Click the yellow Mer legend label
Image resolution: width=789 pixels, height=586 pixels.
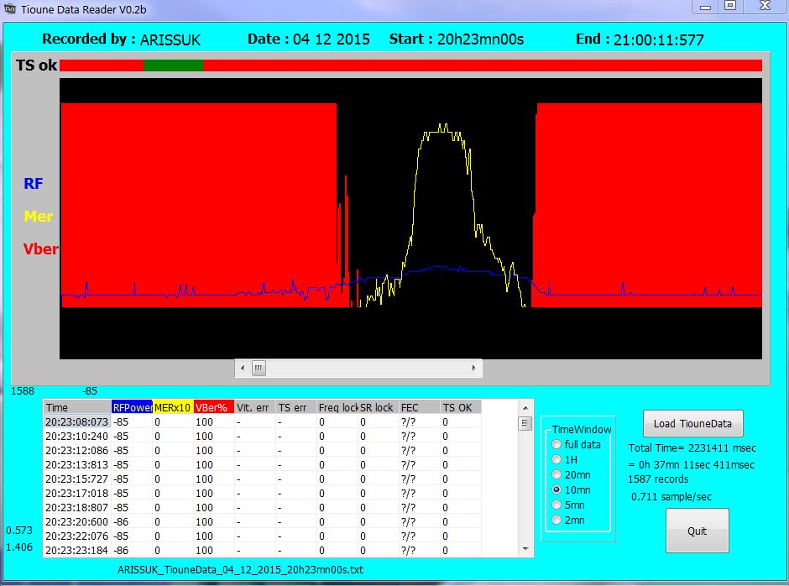tap(39, 217)
